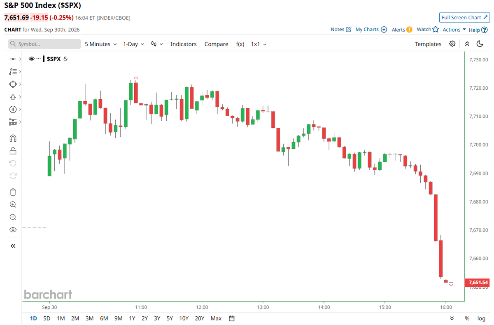This screenshot has height=325, width=494.
Task: Toggle dark mode moon icon
Action: tap(480, 44)
